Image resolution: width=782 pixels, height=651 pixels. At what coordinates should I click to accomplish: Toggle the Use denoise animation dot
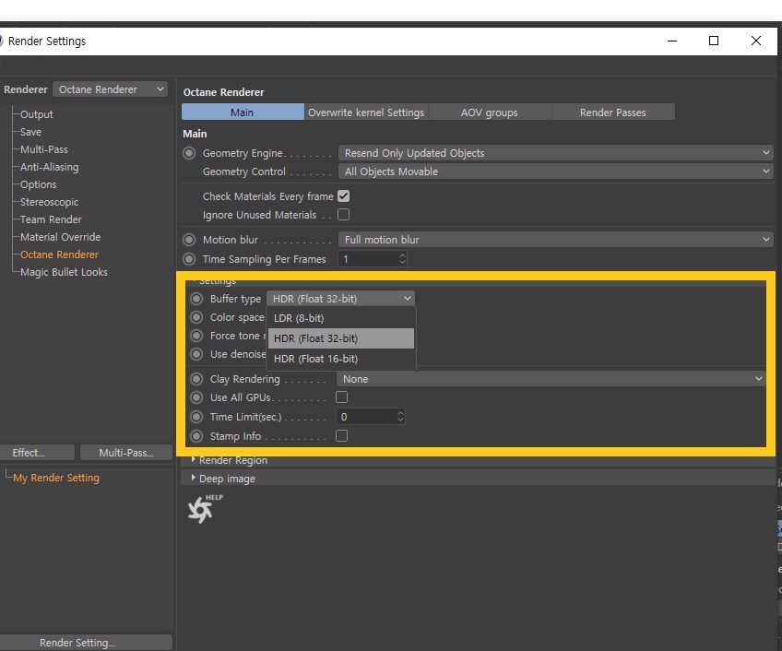196,354
